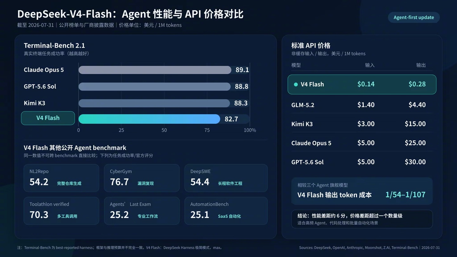457x257 pixels.
Task: Open the Agents' Last Exam card
Action: click(142, 211)
